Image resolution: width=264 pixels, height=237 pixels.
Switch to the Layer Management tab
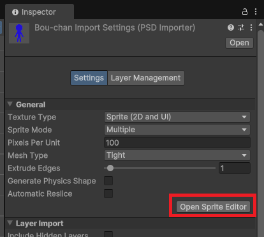coord(146,78)
